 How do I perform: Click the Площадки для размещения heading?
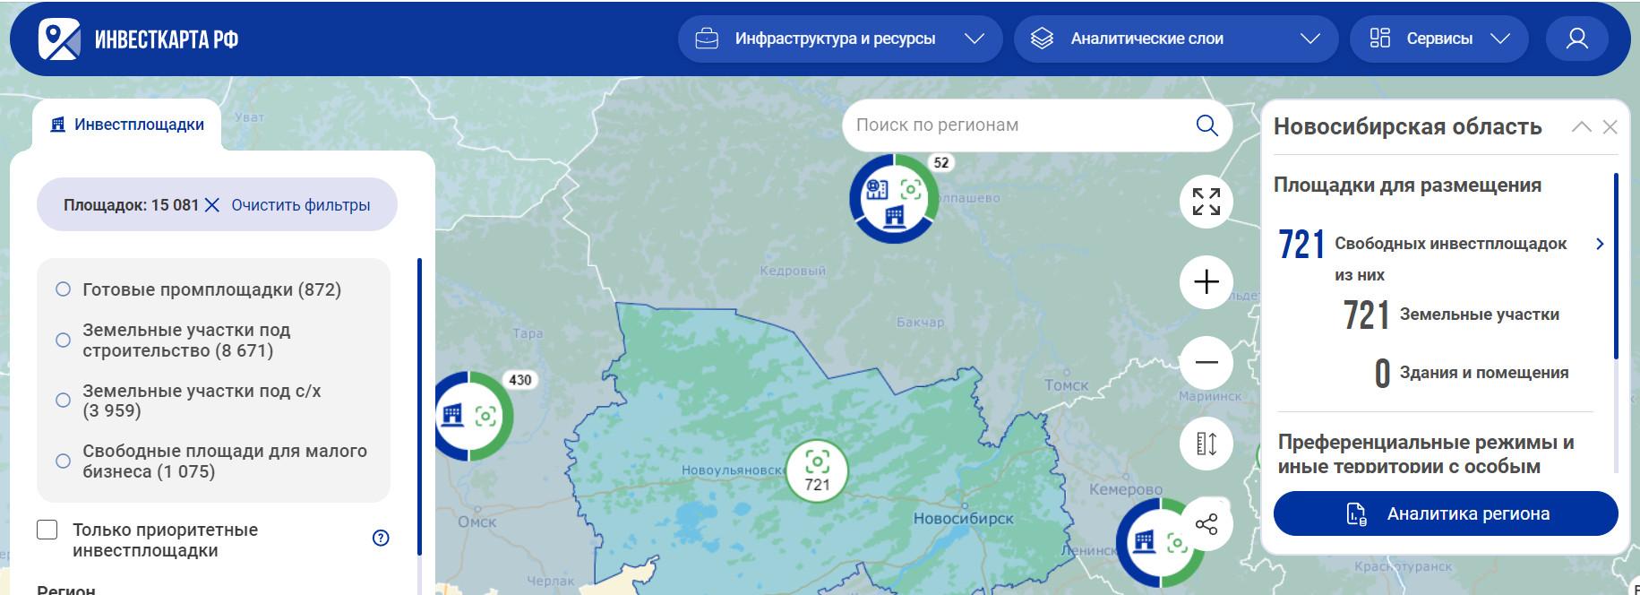1407,185
